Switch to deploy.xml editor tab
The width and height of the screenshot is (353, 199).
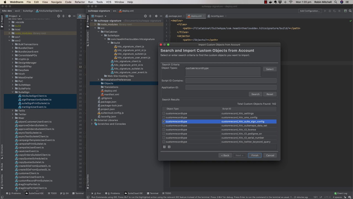point(196,16)
